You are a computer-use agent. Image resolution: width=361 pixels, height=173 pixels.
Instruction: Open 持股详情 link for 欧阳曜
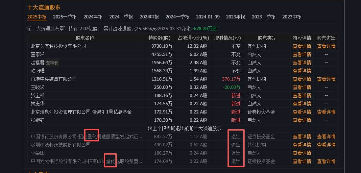click(x=302, y=71)
